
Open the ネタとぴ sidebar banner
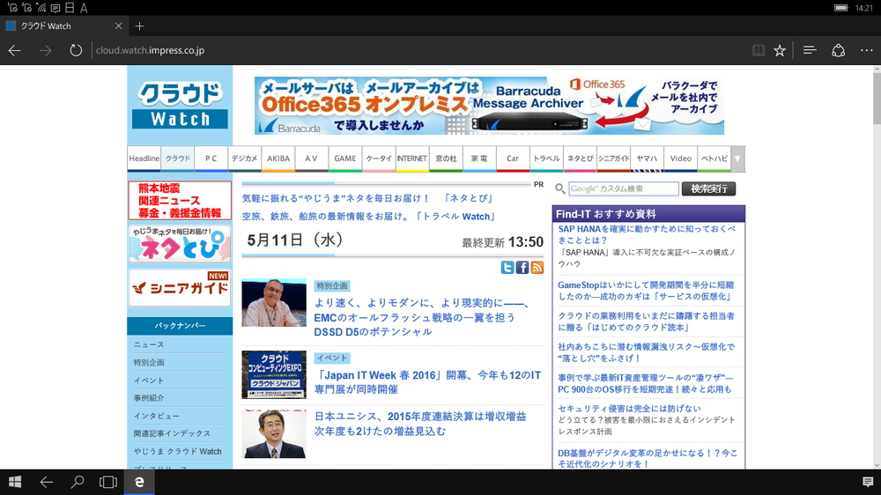tap(180, 244)
